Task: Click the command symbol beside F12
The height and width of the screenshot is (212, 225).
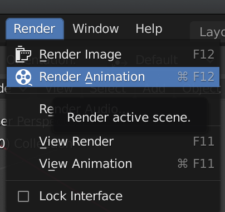Action: [x=183, y=76]
